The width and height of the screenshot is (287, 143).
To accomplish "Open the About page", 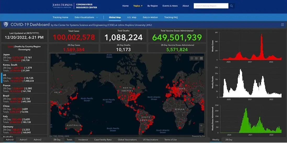I will pyautogui.click(x=185, y=6).
